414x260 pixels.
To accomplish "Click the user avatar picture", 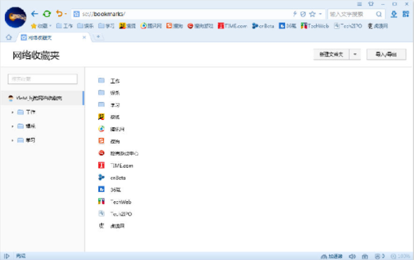I will (x=15, y=18).
